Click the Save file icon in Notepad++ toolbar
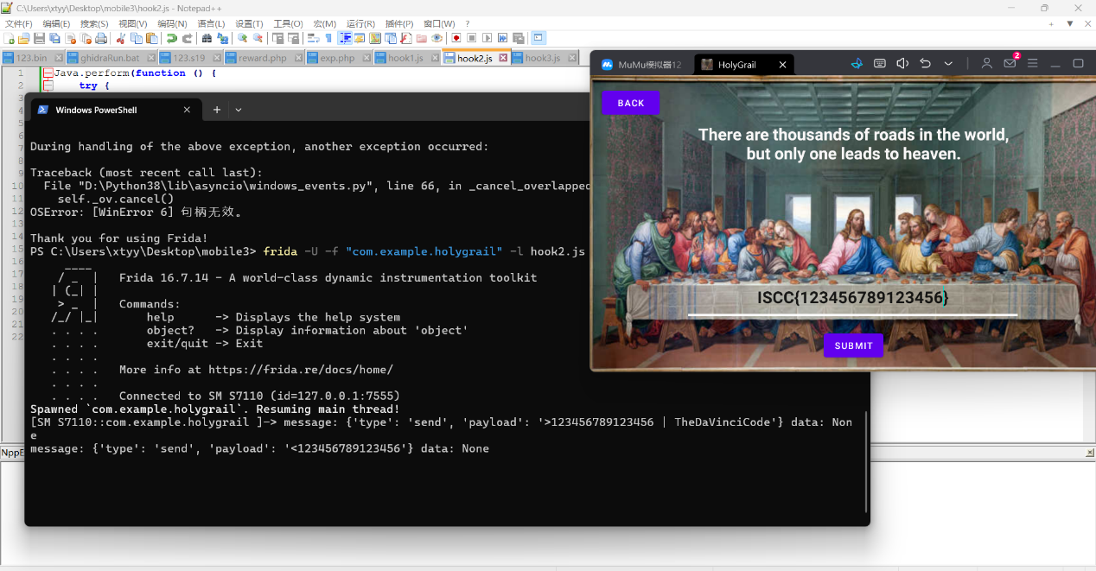 coord(39,38)
